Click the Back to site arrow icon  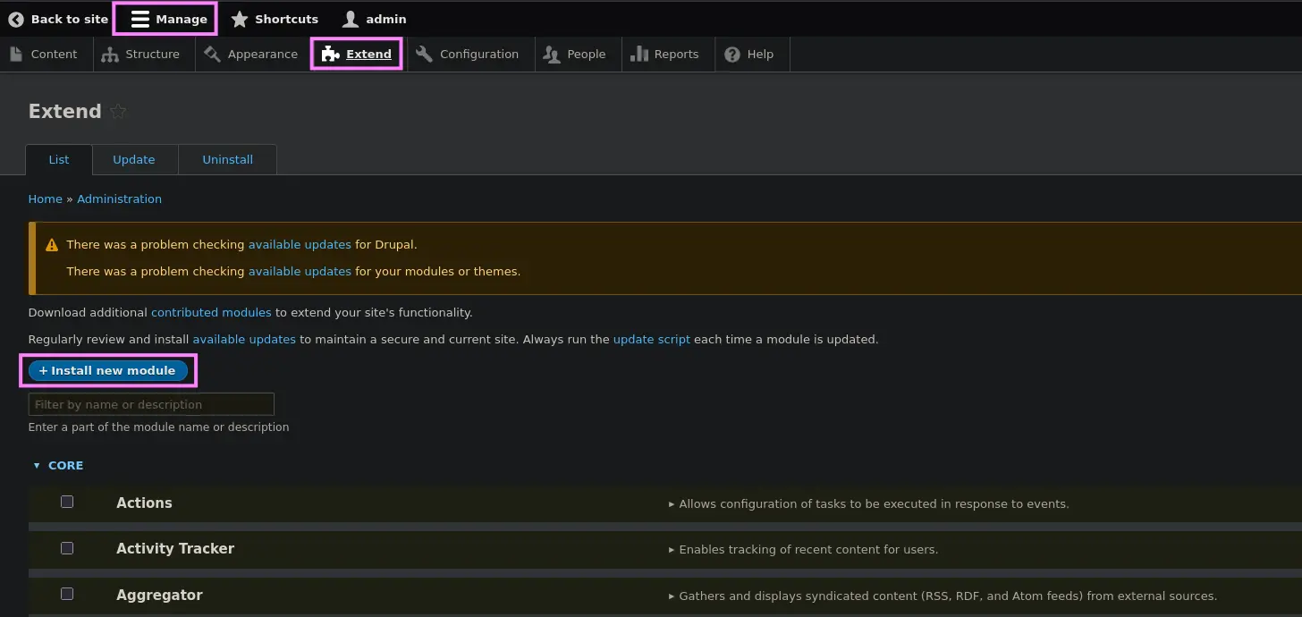click(16, 19)
